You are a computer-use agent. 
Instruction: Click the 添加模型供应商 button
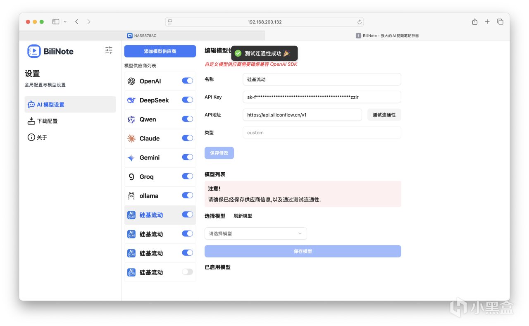(x=160, y=51)
